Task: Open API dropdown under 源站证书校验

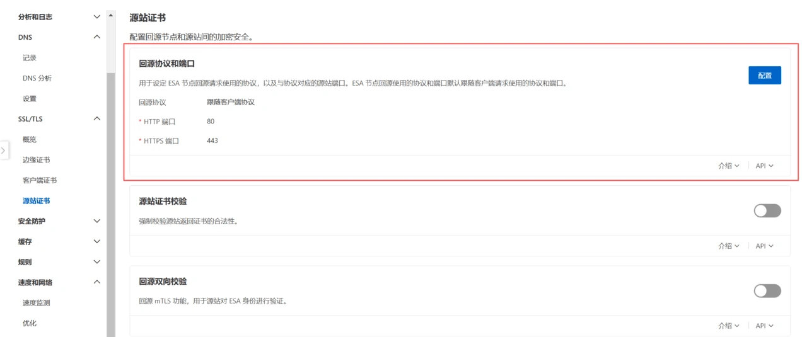Action: [x=764, y=246]
